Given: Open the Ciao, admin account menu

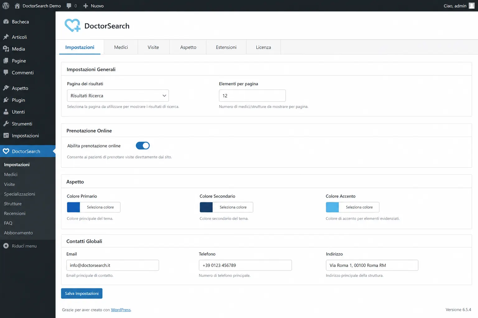Looking at the screenshot, I should click(x=459, y=6).
